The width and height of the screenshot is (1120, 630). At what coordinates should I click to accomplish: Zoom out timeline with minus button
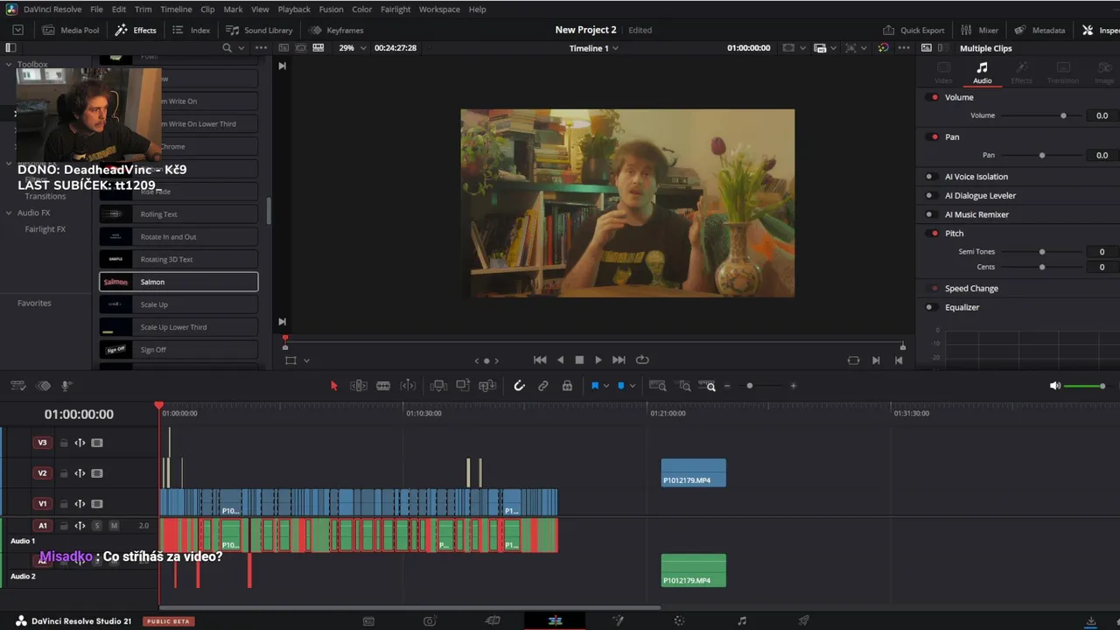click(727, 386)
